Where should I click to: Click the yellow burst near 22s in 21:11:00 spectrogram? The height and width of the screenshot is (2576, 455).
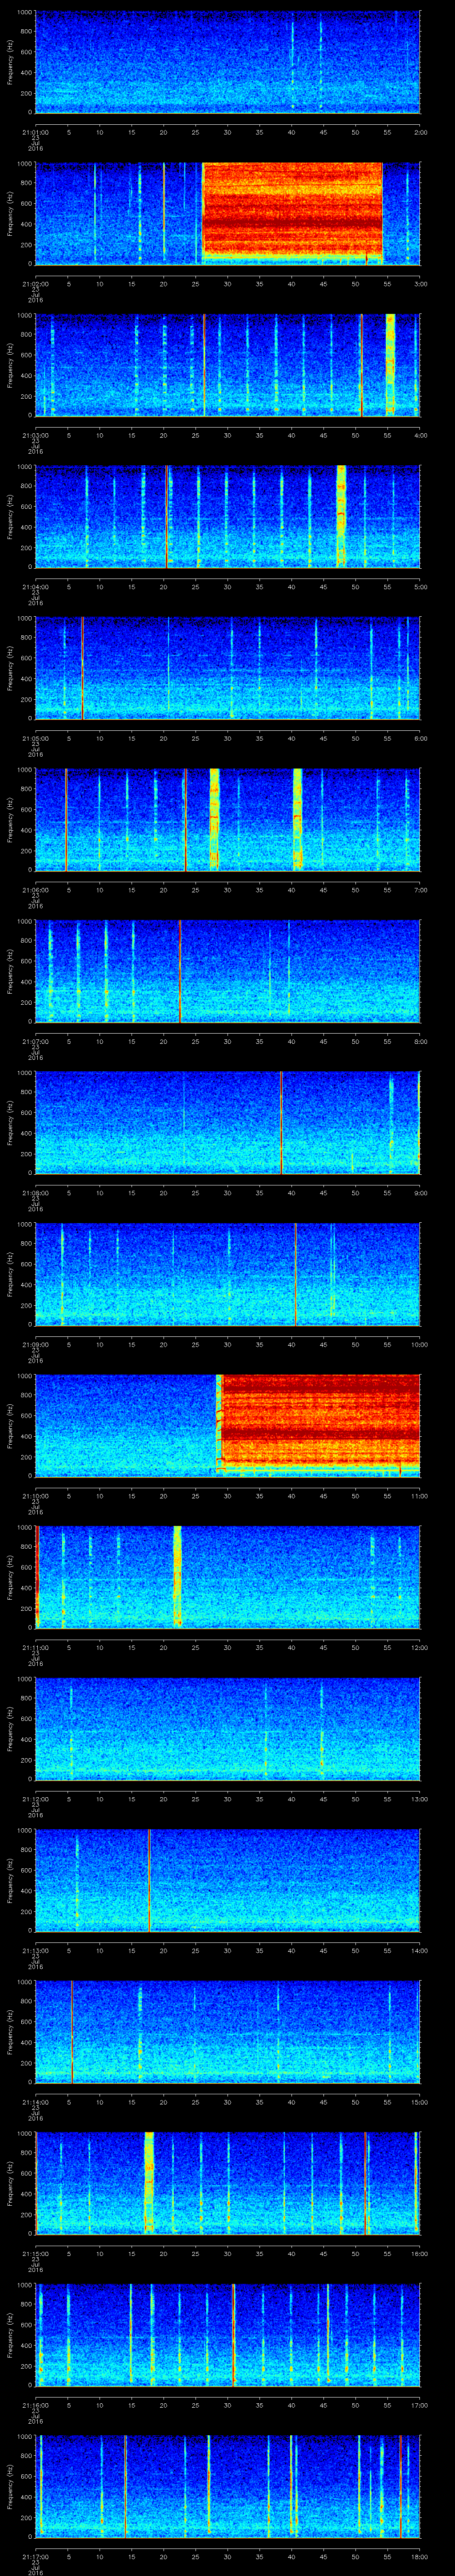pyautogui.click(x=177, y=1577)
